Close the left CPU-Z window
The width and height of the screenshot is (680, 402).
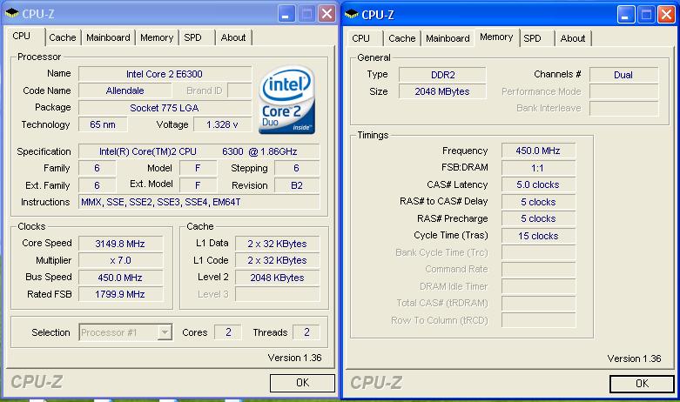click(327, 14)
